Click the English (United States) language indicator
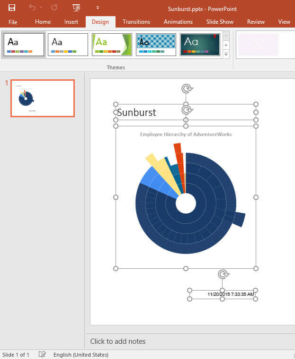This screenshot has height=359, width=295. (x=81, y=355)
